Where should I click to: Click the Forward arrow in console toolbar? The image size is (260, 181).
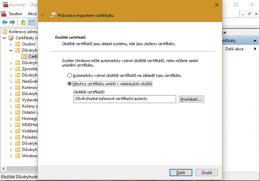[12, 22]
